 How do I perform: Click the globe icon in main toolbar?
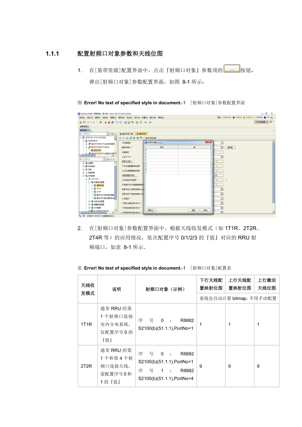[101, 122]
